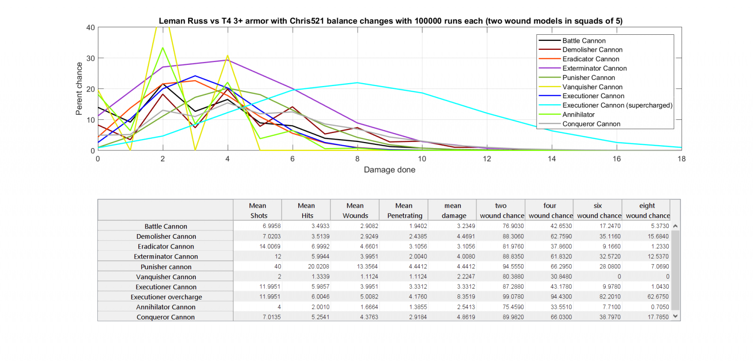This screenshot has width=753, height=361.
Task: Click the Mean Shots column header
Action: click(258, 210)
